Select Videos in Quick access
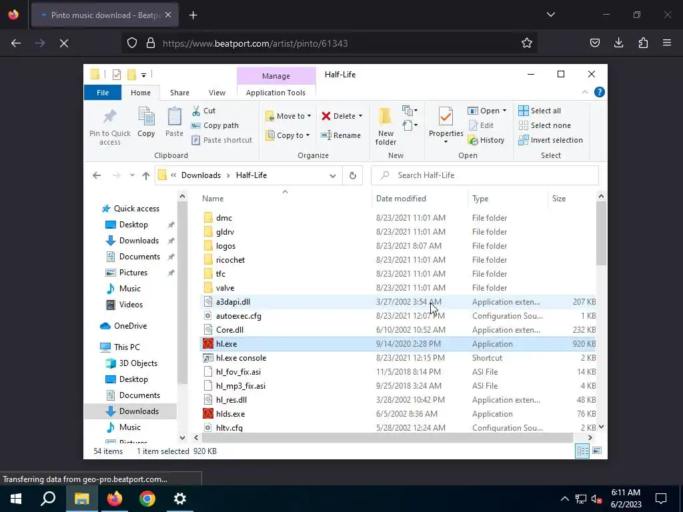Image resolution: width=683 pixels, height=512 pixels. pyautogui.click(x=131, y=304)
